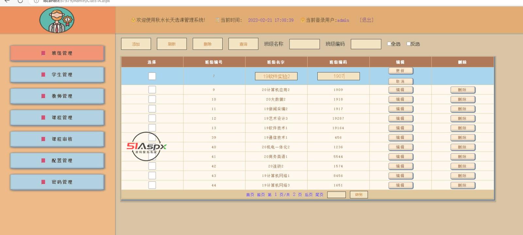Delete the 19新闻采编2 class row
523x235 pixels.
click(463, 109)
